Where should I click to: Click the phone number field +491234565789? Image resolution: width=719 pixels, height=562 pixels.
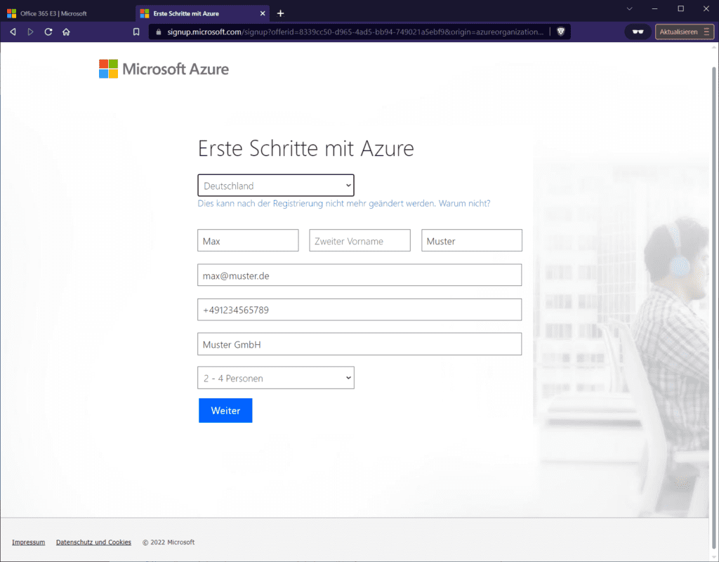click(359, 310)
